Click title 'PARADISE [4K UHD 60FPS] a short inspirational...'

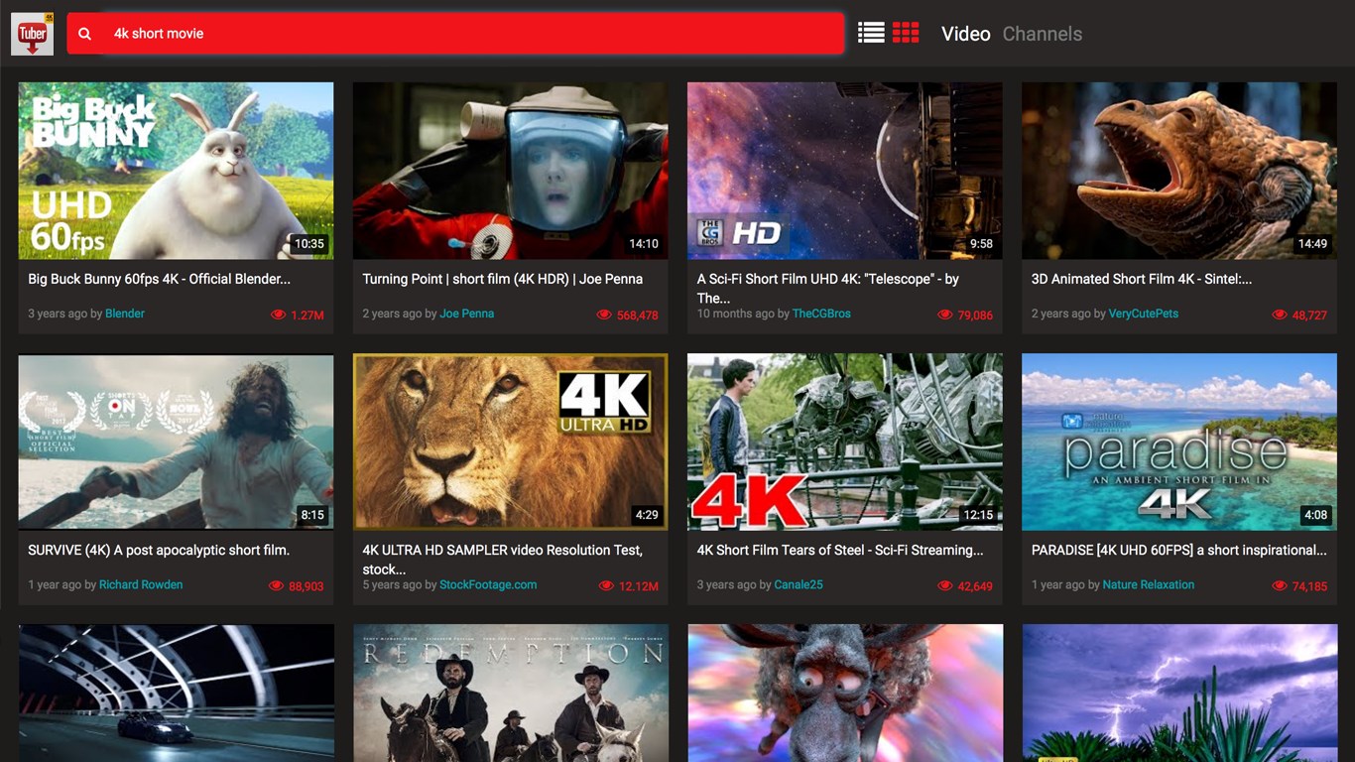(x=1178, y=550)
